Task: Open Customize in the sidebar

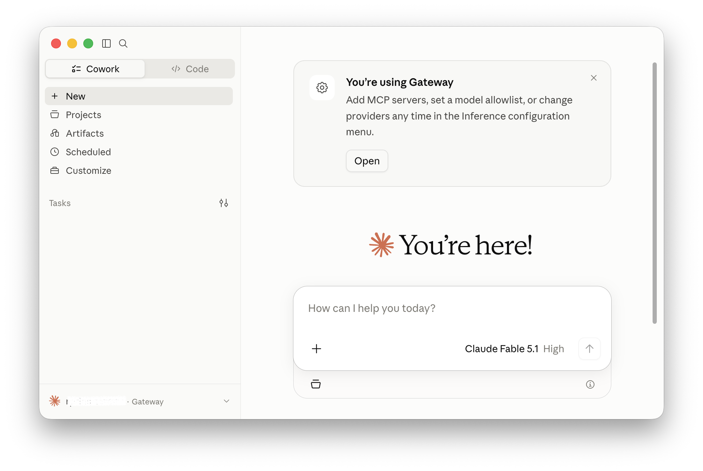Action: 139,170
